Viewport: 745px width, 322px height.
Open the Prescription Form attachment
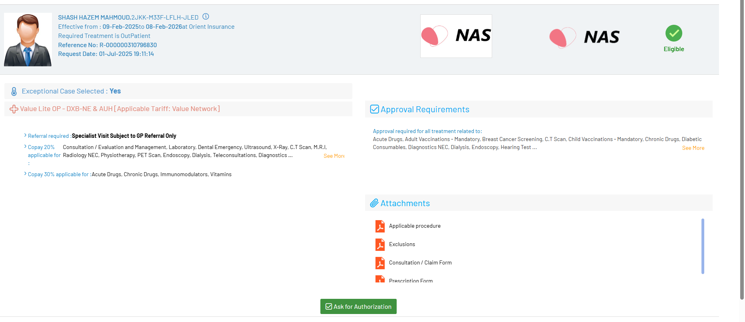pos(411,280)
